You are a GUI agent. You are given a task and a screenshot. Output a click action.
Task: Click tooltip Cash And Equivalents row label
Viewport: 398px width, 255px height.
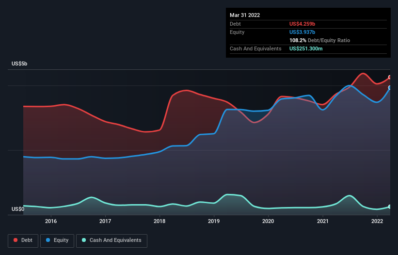[x=255, y=48]
